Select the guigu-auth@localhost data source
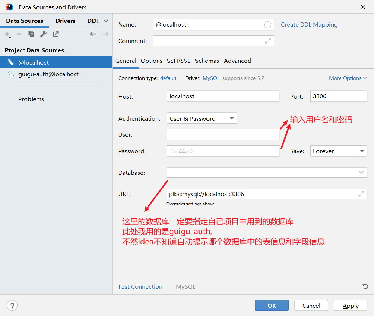The height and width of the screenshot is (316, 374). (x=49, y=74)
